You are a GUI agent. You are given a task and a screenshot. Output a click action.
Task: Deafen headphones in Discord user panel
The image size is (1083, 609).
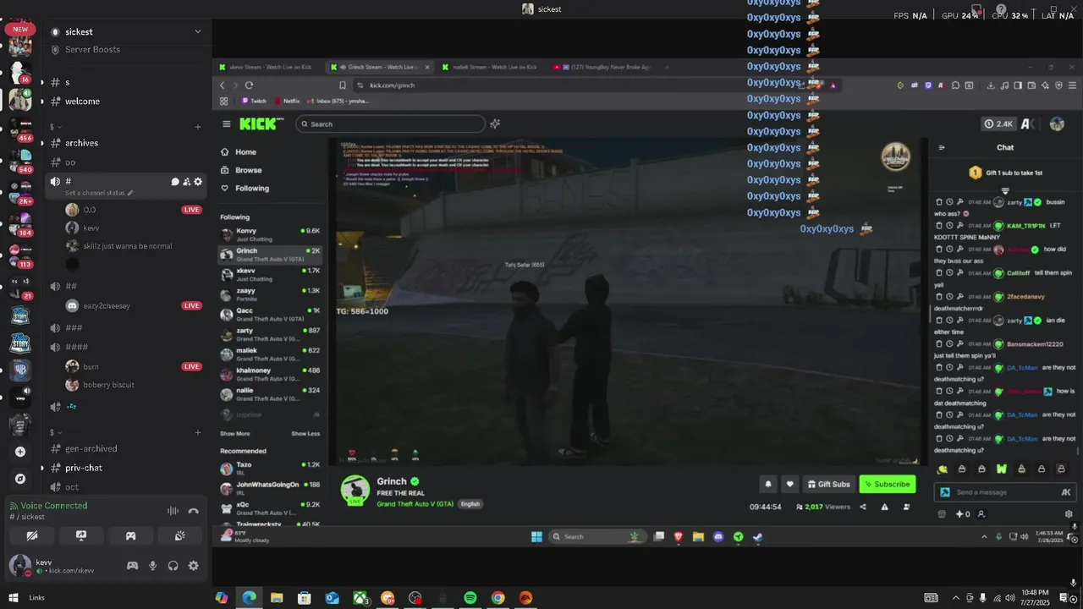(x=173, y=566)
